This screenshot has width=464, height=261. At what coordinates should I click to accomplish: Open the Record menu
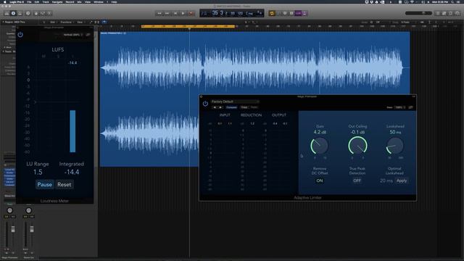click(x=70, y=1)
